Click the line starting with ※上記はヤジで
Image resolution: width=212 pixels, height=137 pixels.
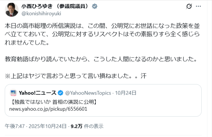pos(76,76)
